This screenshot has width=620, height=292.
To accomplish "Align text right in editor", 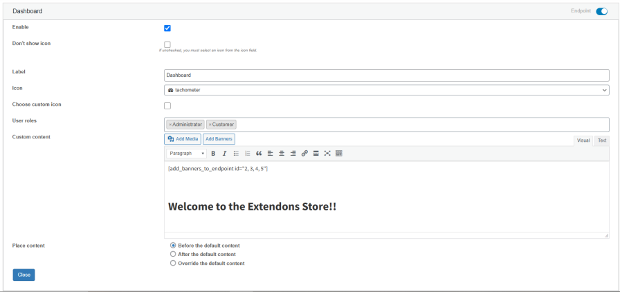I will click(x=293, y=154).
